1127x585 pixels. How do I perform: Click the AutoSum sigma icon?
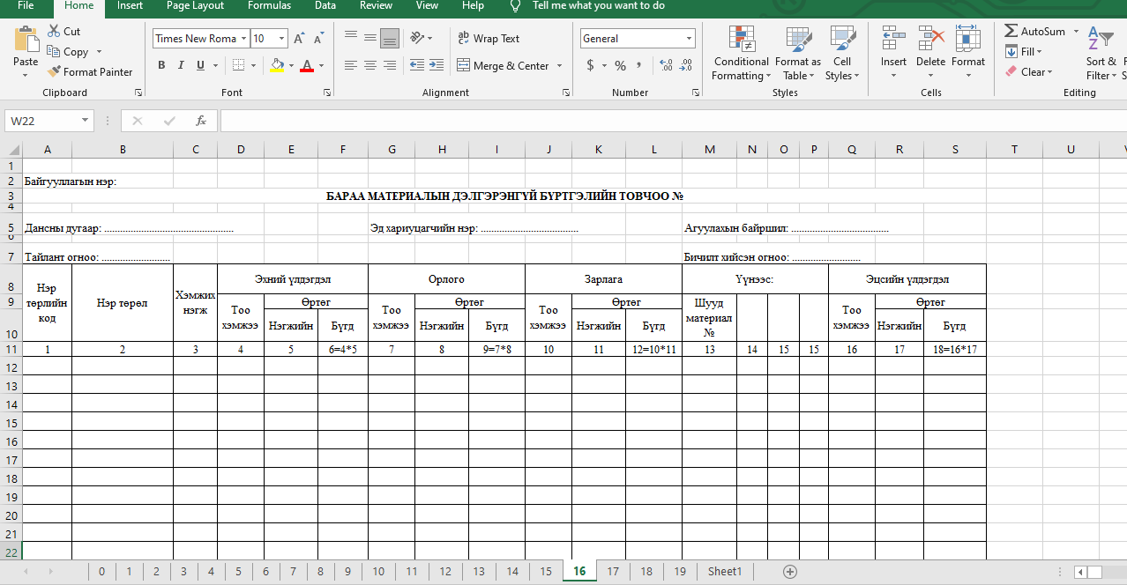coord(1011,31)
